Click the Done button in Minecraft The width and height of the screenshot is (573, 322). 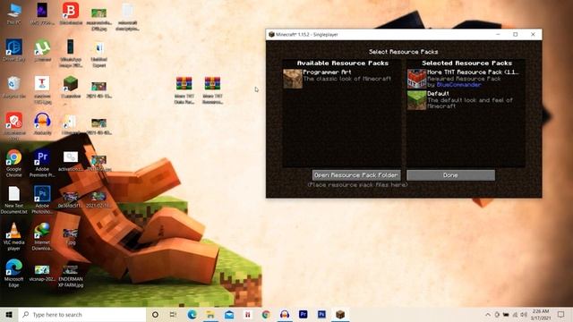450,175
